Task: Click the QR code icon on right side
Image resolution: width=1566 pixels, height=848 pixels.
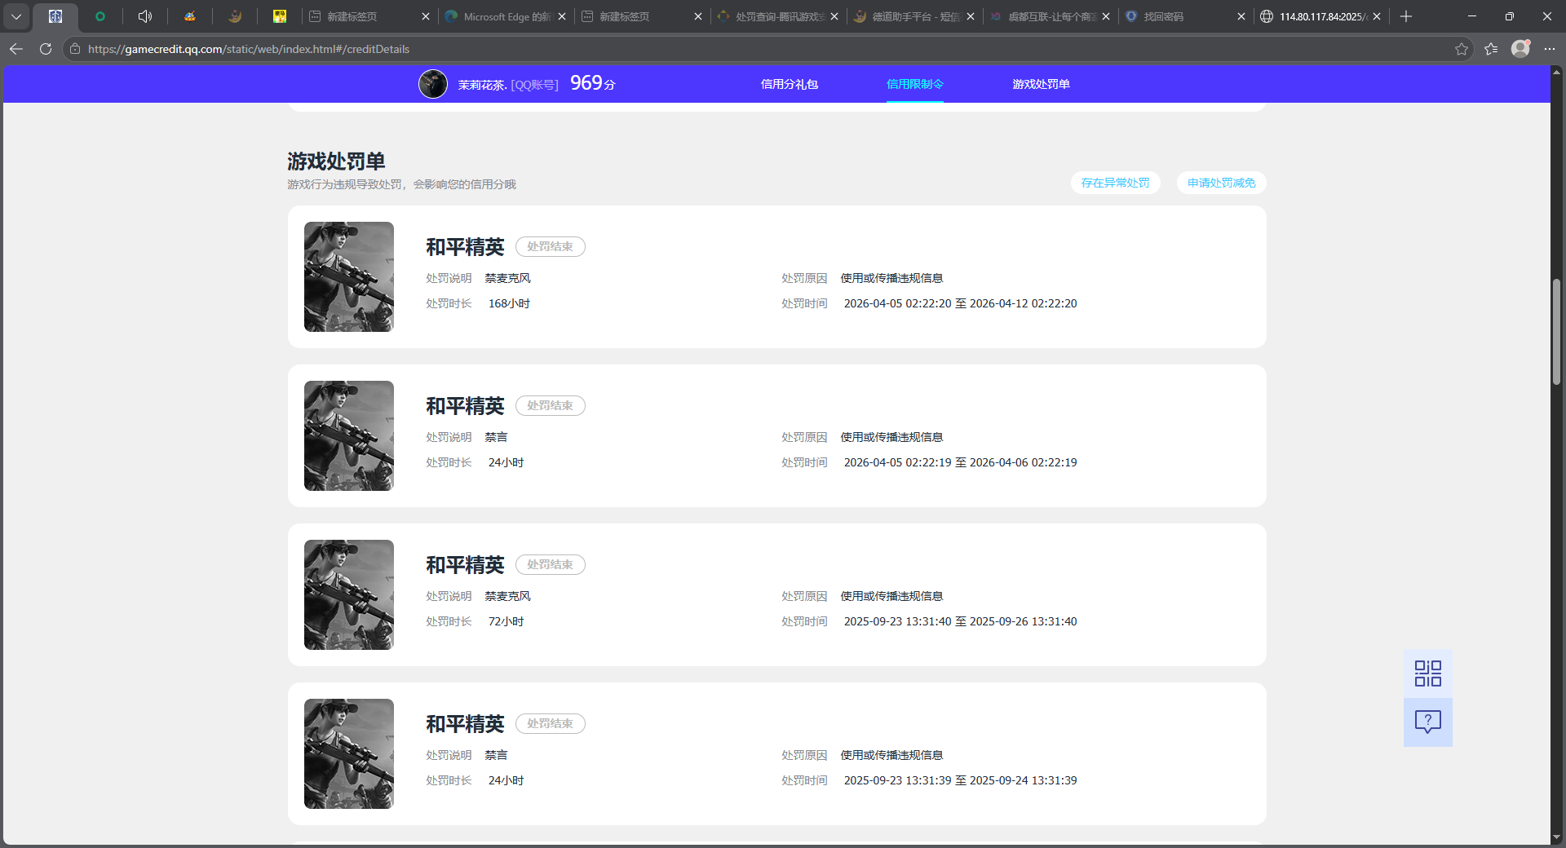Action: pos(1427,674)
